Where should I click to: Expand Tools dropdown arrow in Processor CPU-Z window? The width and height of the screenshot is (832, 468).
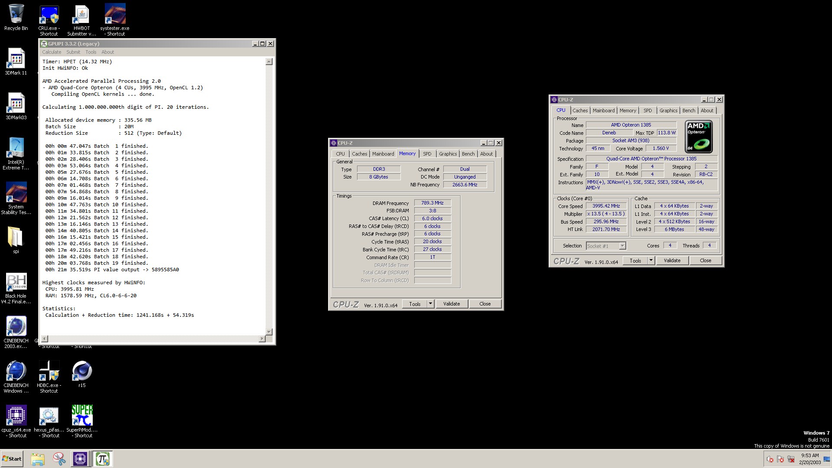pyautogui.click(x=651, y=260)
